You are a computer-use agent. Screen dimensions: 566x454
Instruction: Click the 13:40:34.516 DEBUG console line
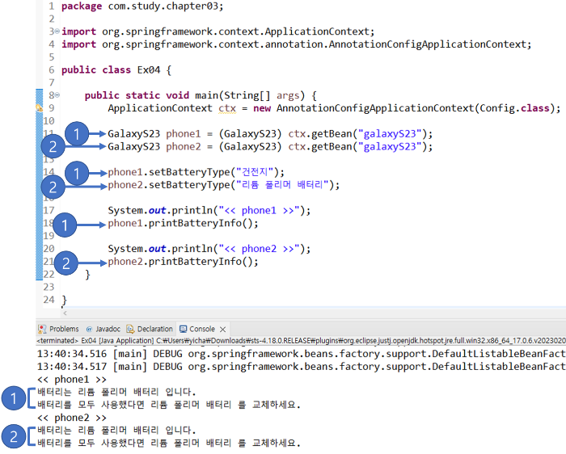[301, 354]
